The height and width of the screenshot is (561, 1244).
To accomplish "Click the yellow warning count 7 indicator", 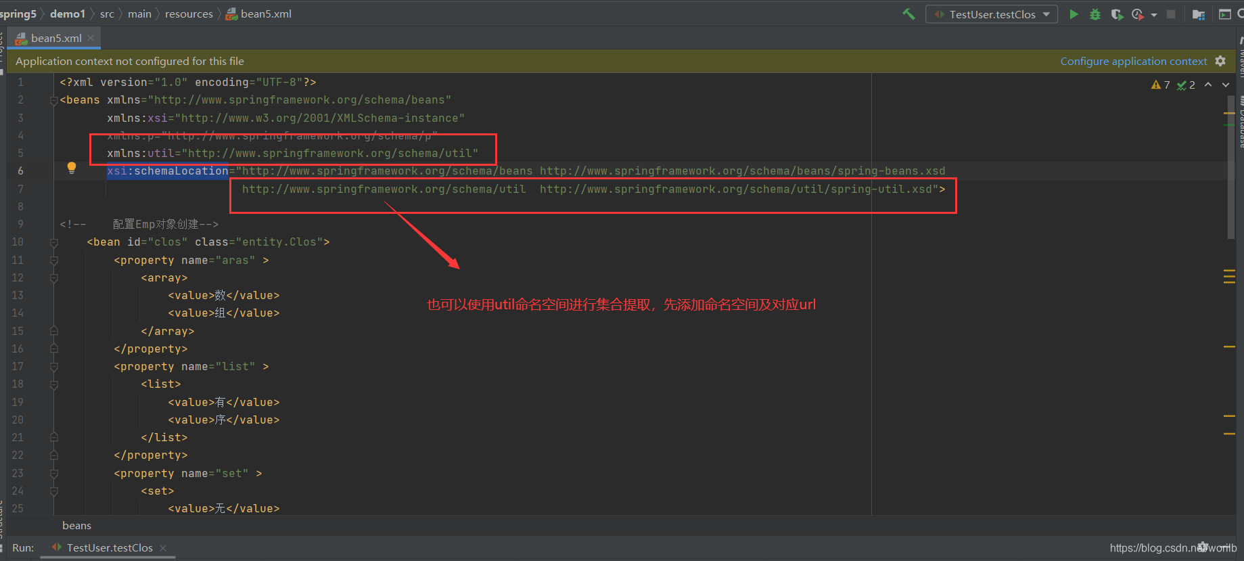I will coord(1160,85).
